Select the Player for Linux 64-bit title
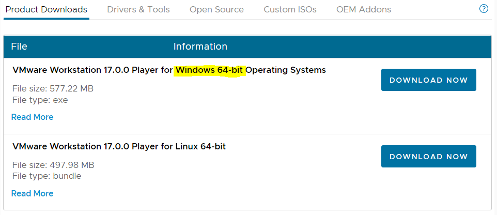The height and width of the screenshot is (215, 497). [x=119, y=146]
